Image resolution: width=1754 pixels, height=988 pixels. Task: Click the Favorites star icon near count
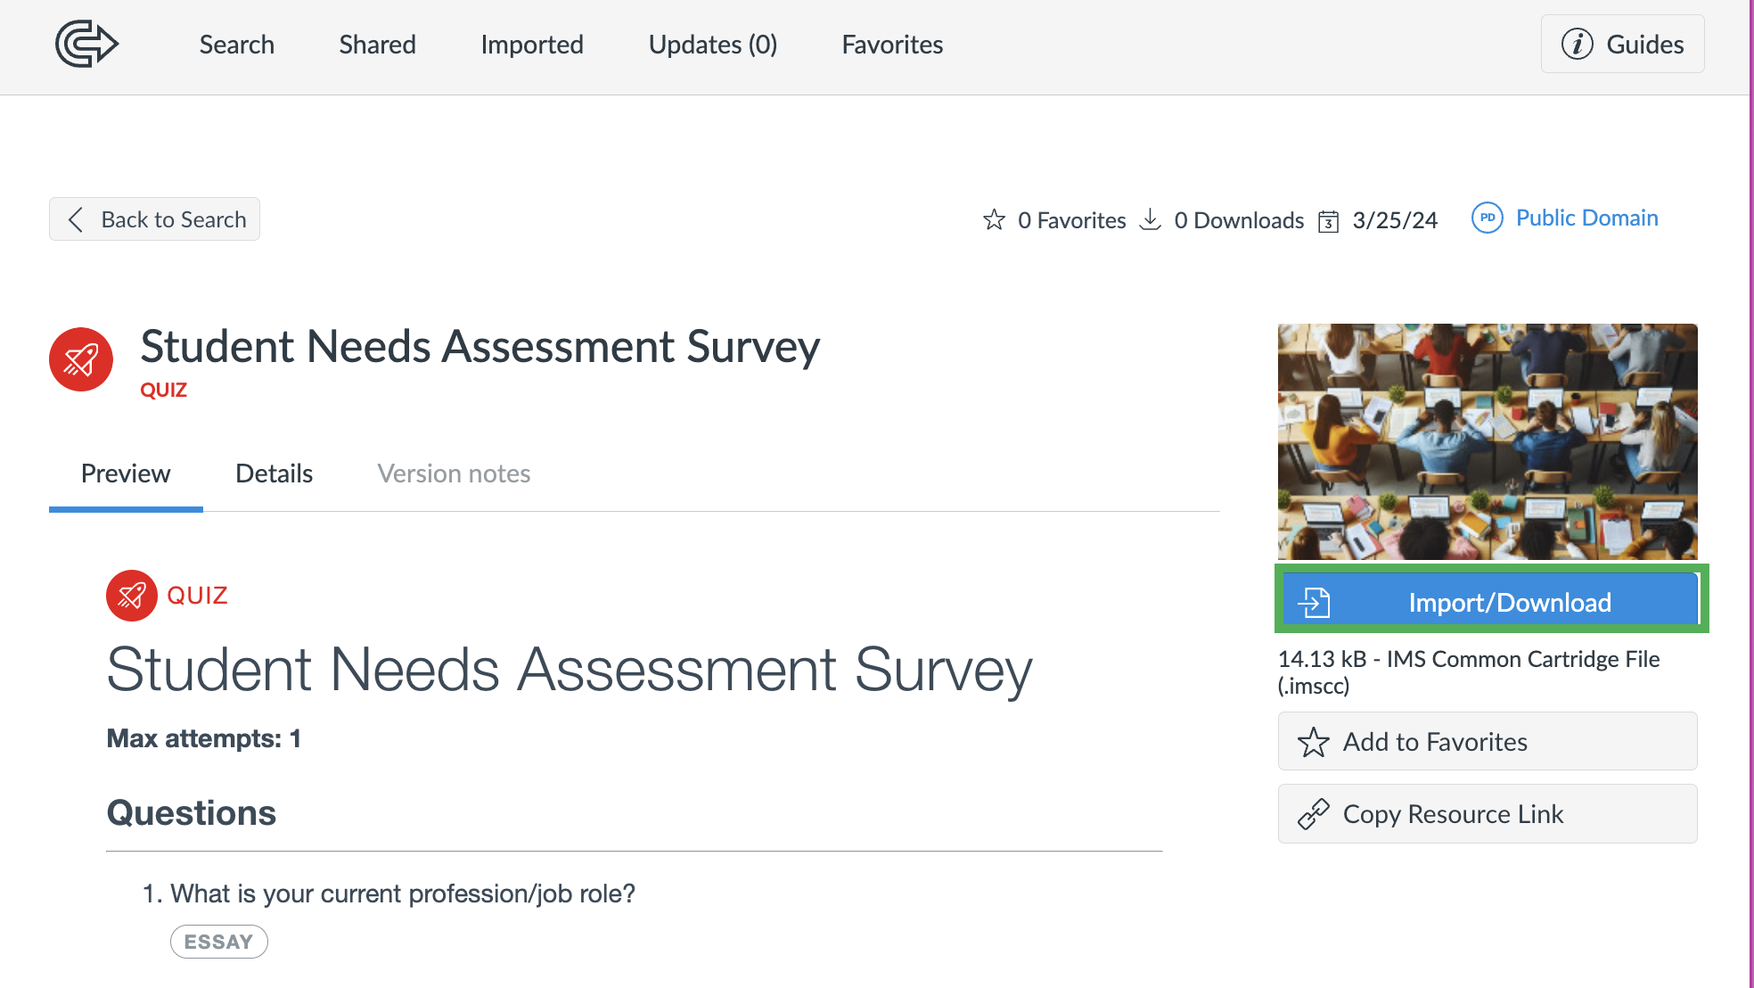(994, 219)
